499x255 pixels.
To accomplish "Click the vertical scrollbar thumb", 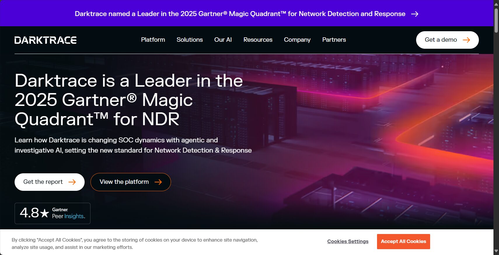I will (496, 20).
